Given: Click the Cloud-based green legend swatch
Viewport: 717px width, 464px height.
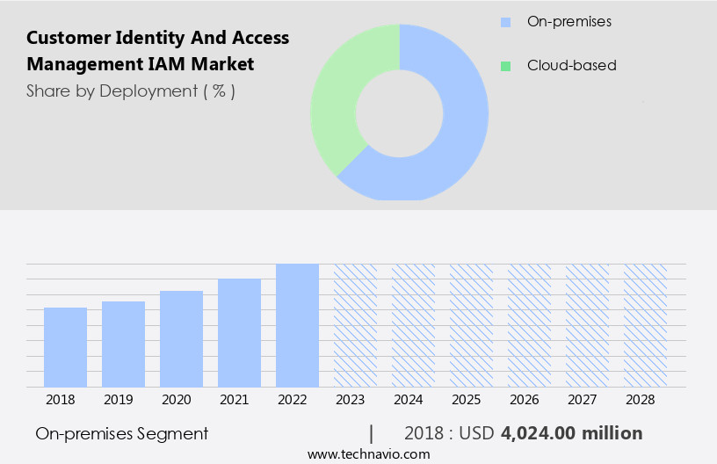Looking at the screenshot, I should 504,65.
